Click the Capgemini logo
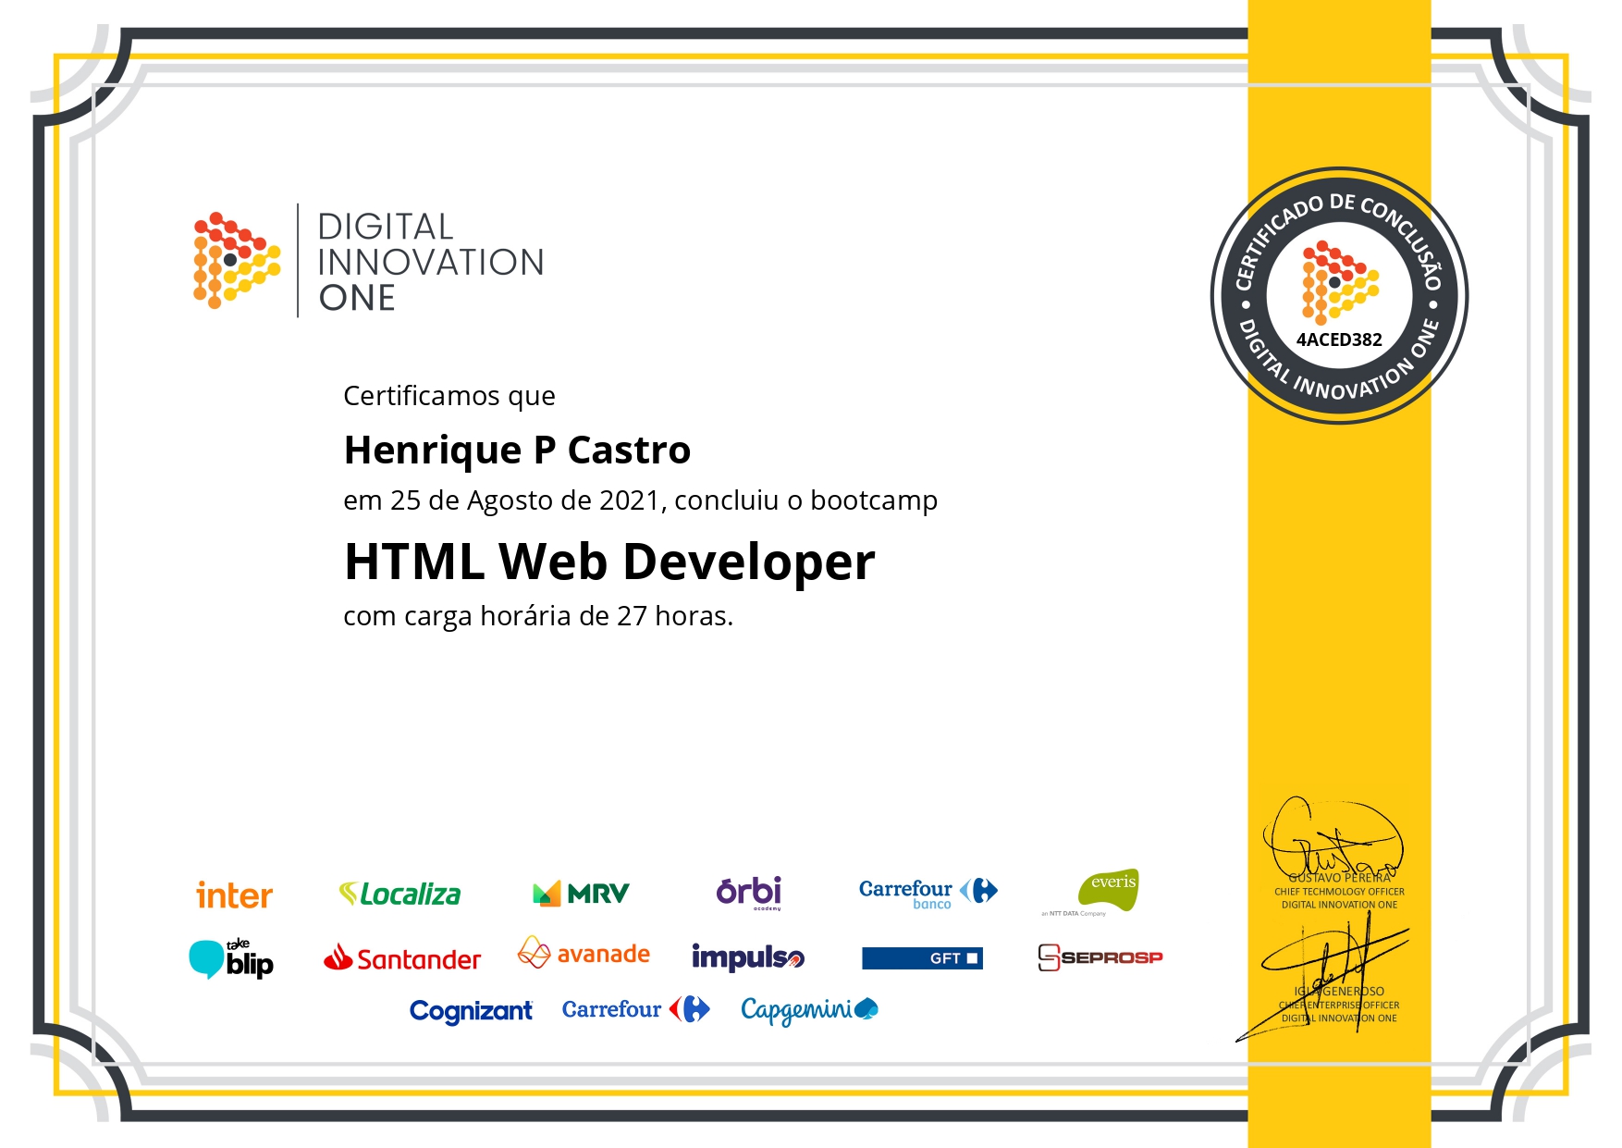 pyautogui.click(x=809, y=1009)
